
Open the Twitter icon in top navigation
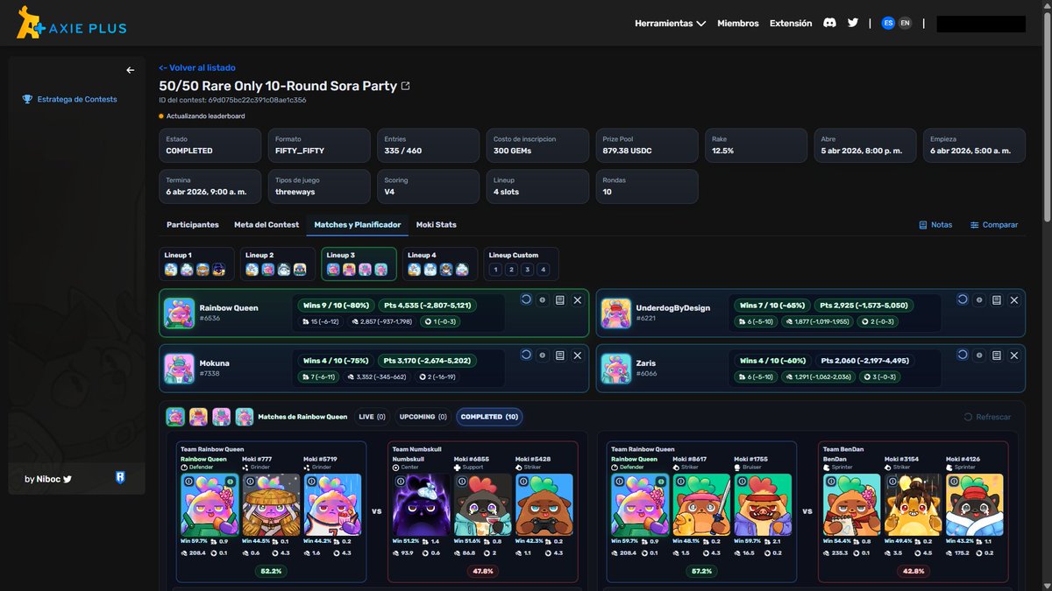coord(853,24)
